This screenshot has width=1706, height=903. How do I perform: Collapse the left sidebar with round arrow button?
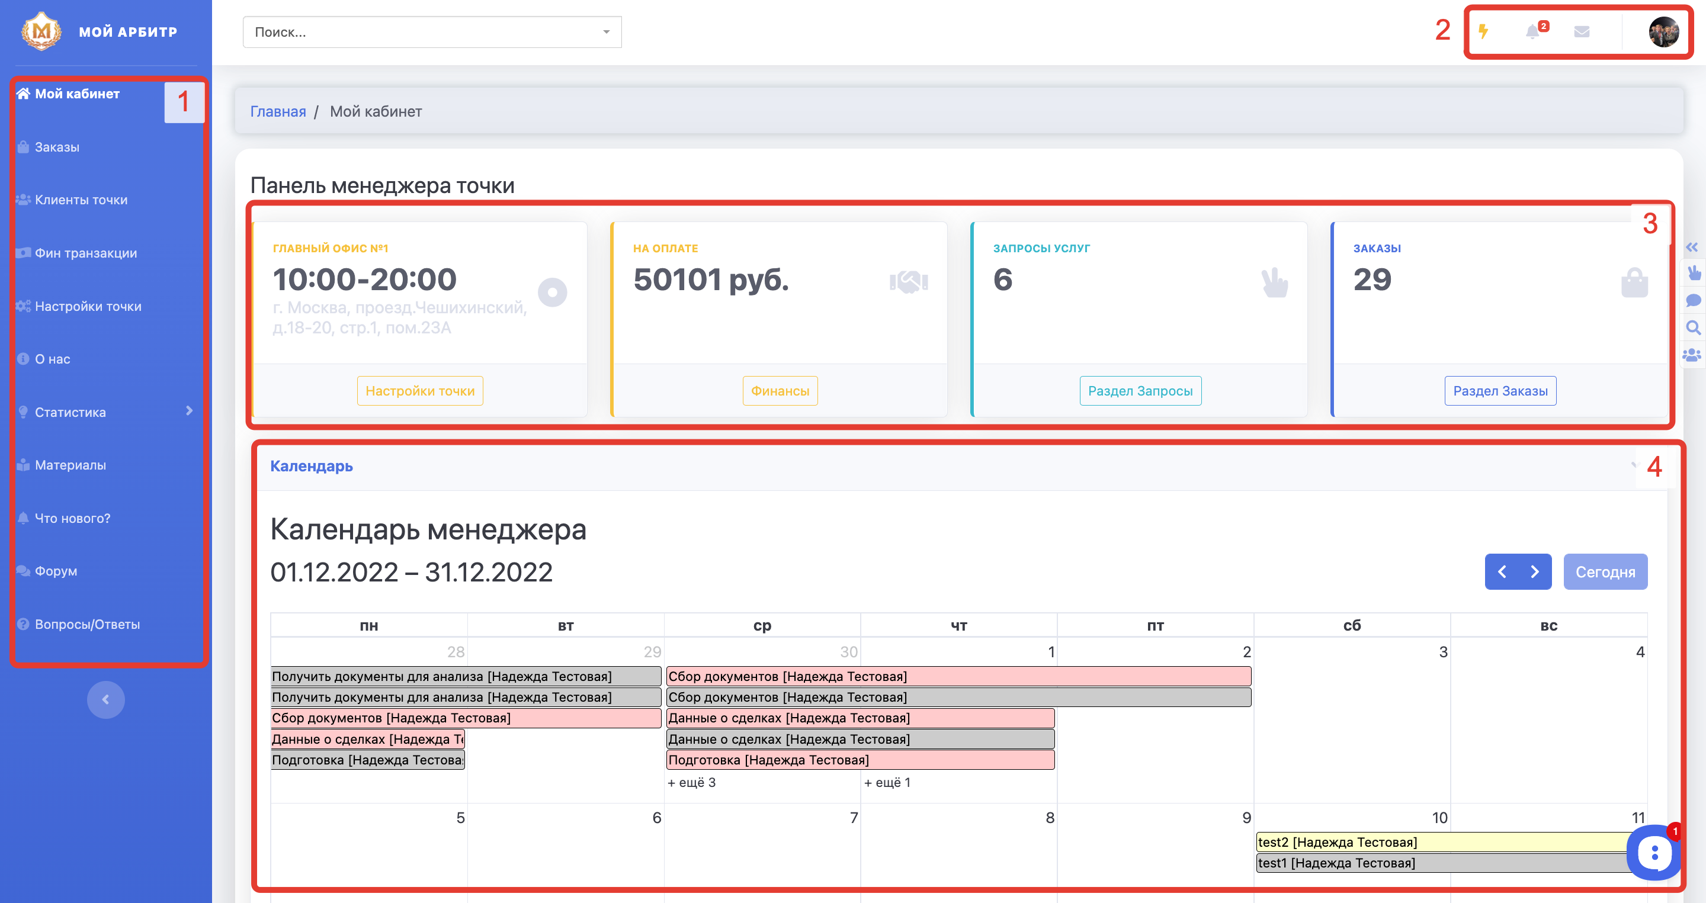pyautogui.click(x=105, y=699)
